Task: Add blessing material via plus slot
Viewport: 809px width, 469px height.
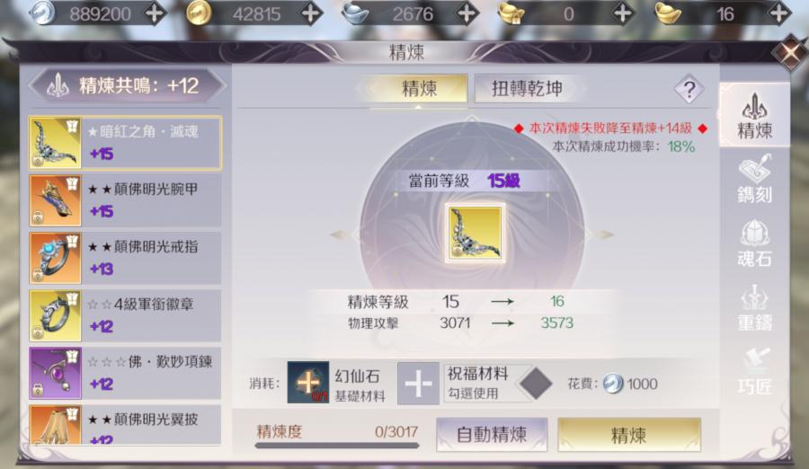Action: tap(418, 383)
